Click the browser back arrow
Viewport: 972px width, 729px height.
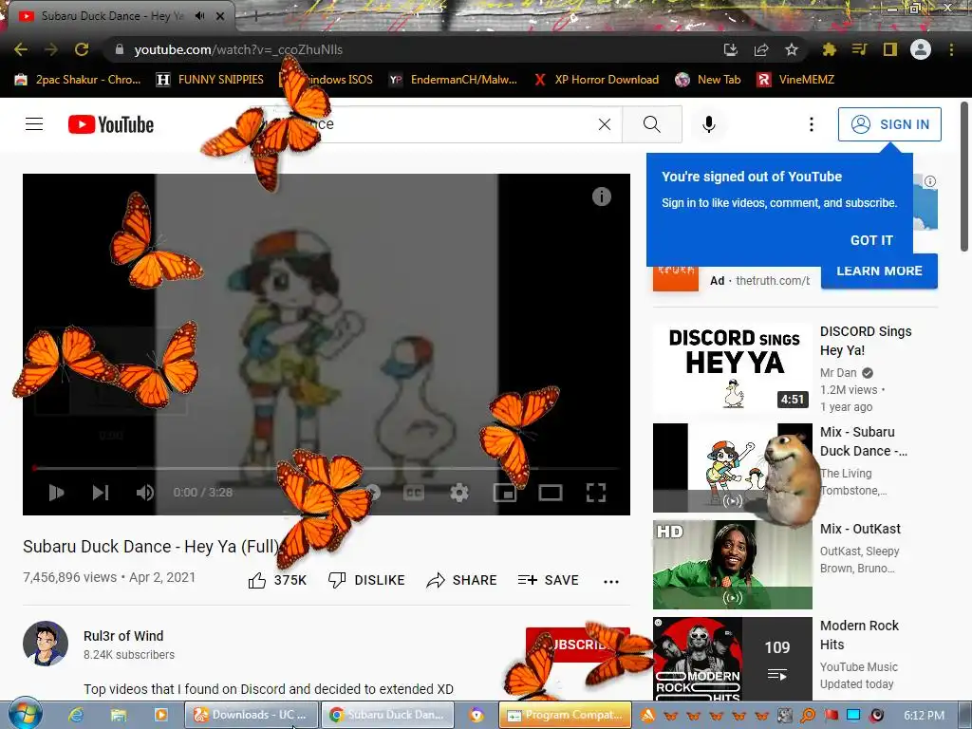(x=21, y=49)
